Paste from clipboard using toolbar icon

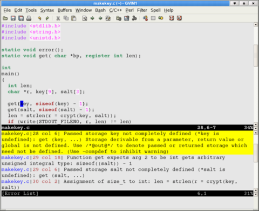74,18
